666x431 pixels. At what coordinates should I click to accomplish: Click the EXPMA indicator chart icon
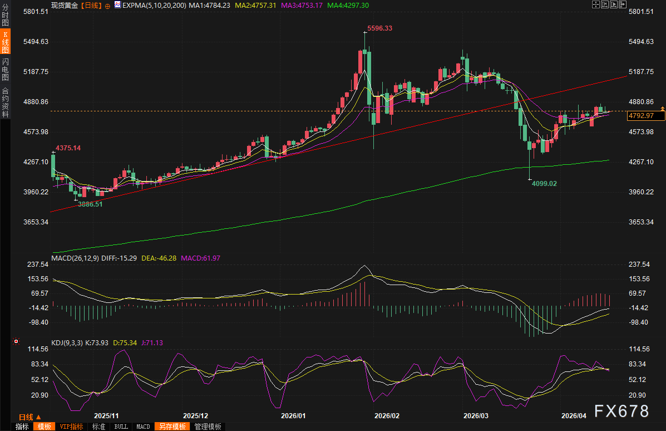117,5
